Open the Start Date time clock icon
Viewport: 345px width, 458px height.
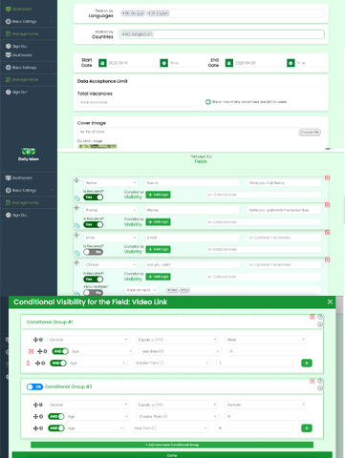[163, 63]
